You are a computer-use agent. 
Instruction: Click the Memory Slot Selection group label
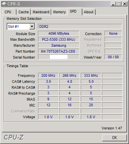(x=24, y=19)
